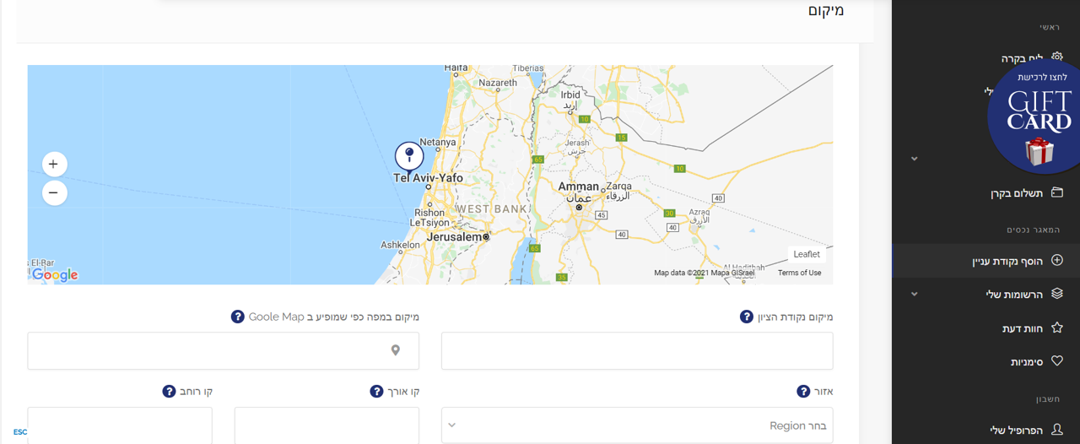The height and width of the screenshot is (444, 1080).
Task: Click the מיקום נקודת הציון text field
Action: pyautogui.click(x=637, y=350)
